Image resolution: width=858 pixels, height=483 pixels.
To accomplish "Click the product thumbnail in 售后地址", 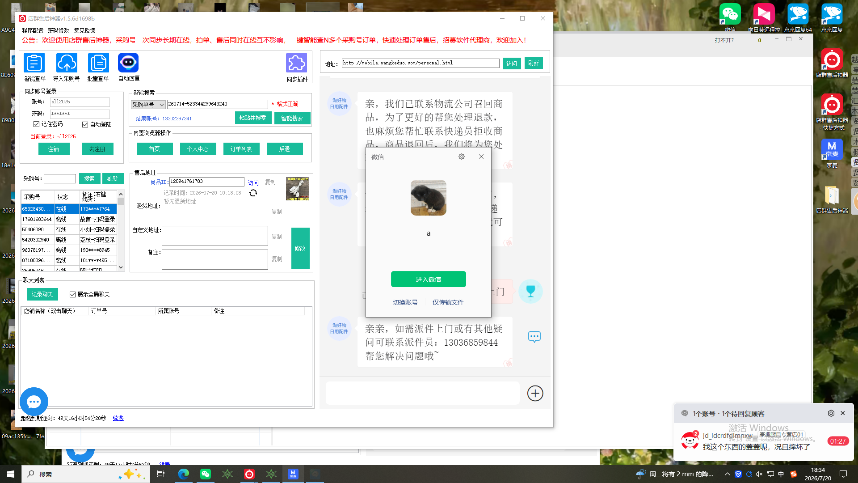I will click(x=298, y=188).
